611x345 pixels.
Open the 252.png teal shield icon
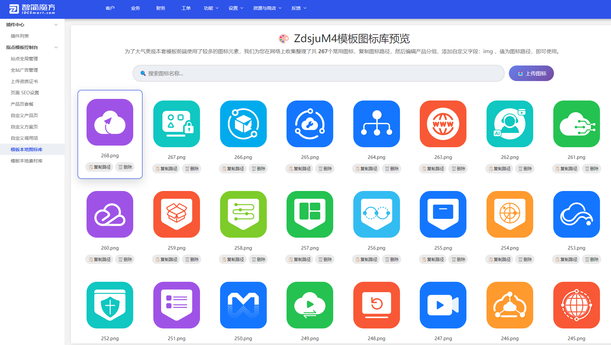pyautogui.click(x=110, y=305)
